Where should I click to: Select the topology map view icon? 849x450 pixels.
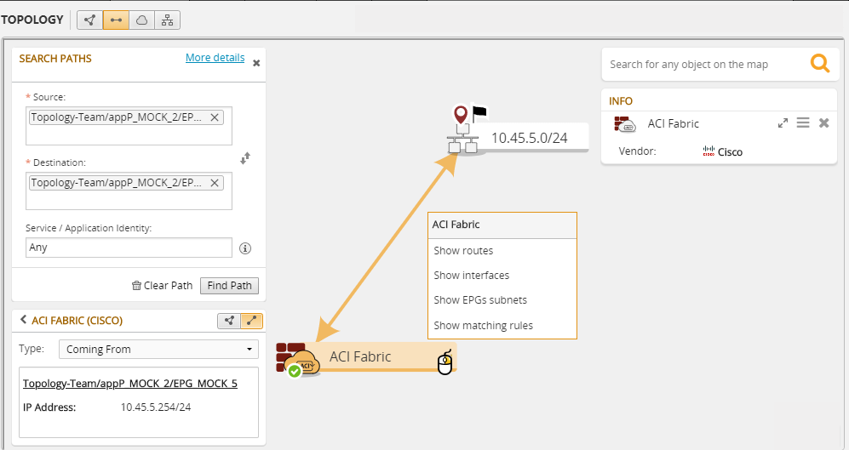click(90, 20)
